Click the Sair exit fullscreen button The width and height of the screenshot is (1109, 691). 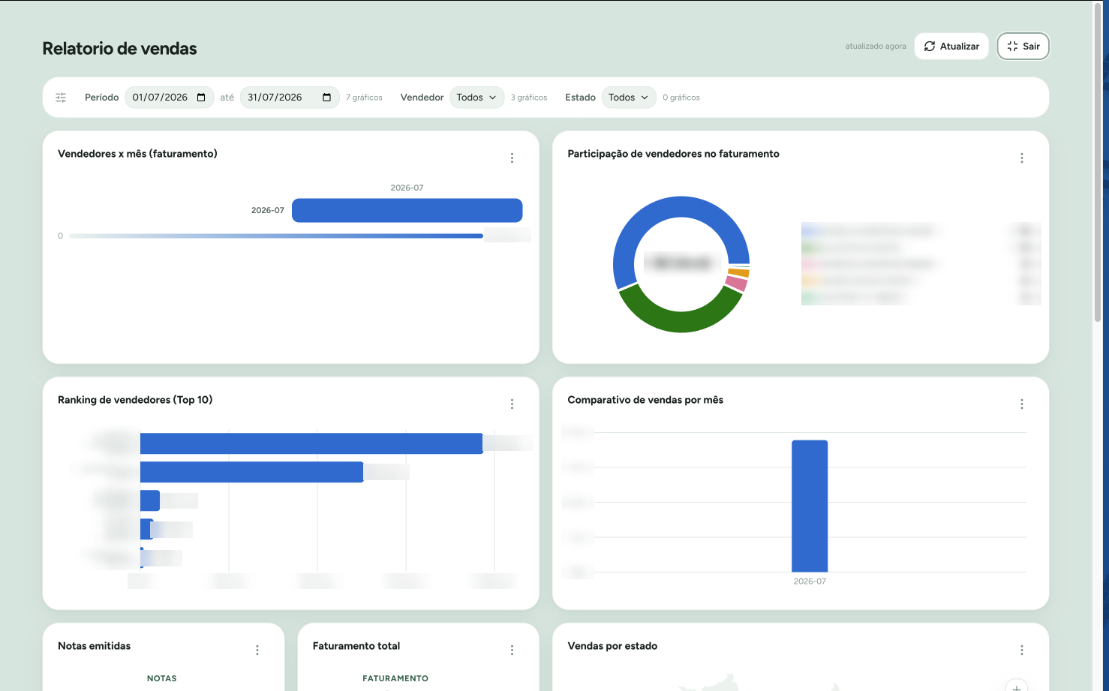click(x=1023, y=47)
